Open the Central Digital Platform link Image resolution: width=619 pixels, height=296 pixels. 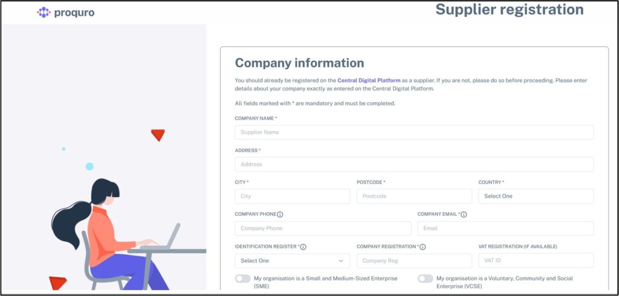pos(369,80)
